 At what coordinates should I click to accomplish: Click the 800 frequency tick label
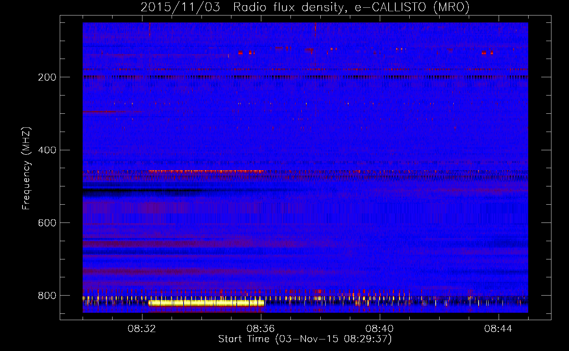pyautogui.click(x=47, y=296)
